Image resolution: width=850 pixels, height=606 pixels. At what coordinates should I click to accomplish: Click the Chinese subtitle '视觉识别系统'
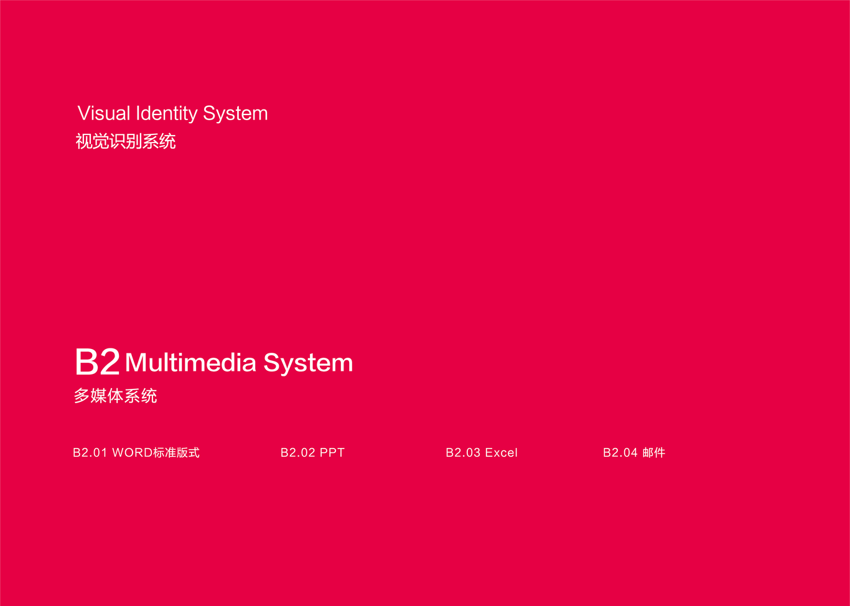pos(126,141)
